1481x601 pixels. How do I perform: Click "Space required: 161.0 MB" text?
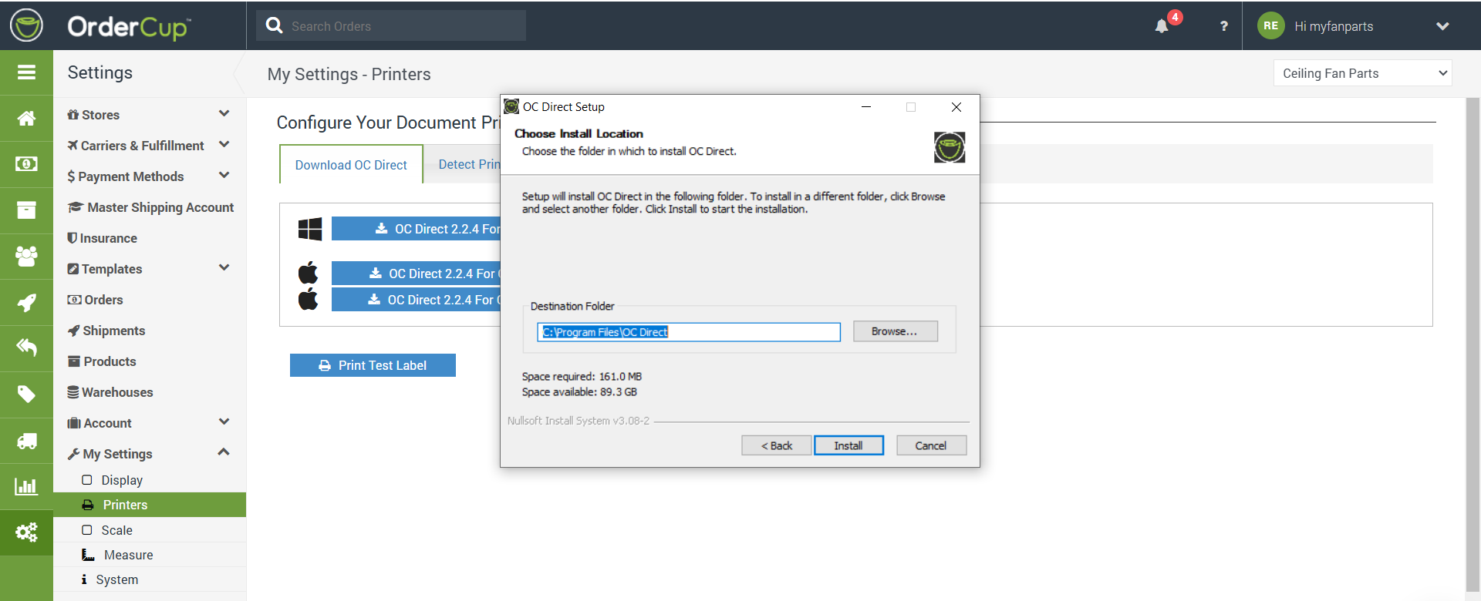click(582, 377)
